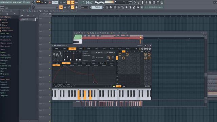Open the FILE/EDIT menu
The image size is (217, 122).
point(1,2)
